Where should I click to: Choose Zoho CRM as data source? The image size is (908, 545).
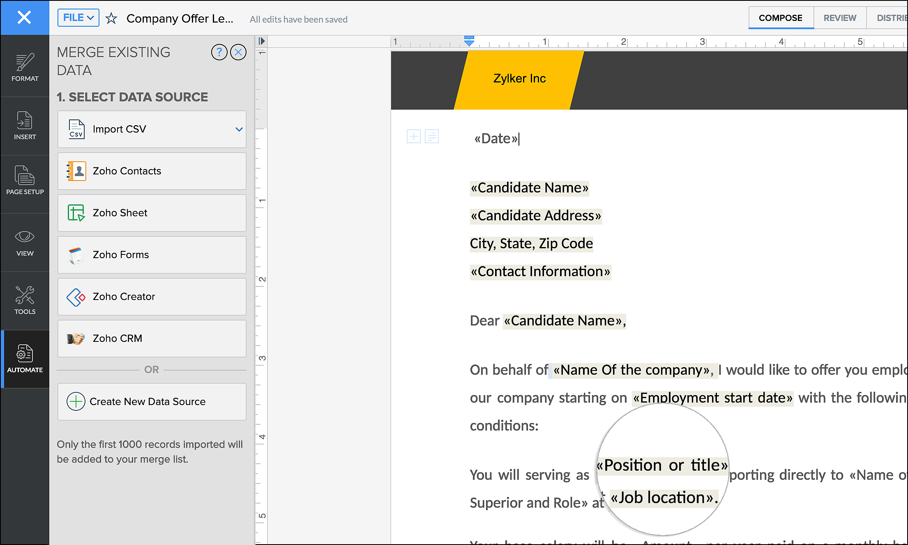(x=152, y=339)
